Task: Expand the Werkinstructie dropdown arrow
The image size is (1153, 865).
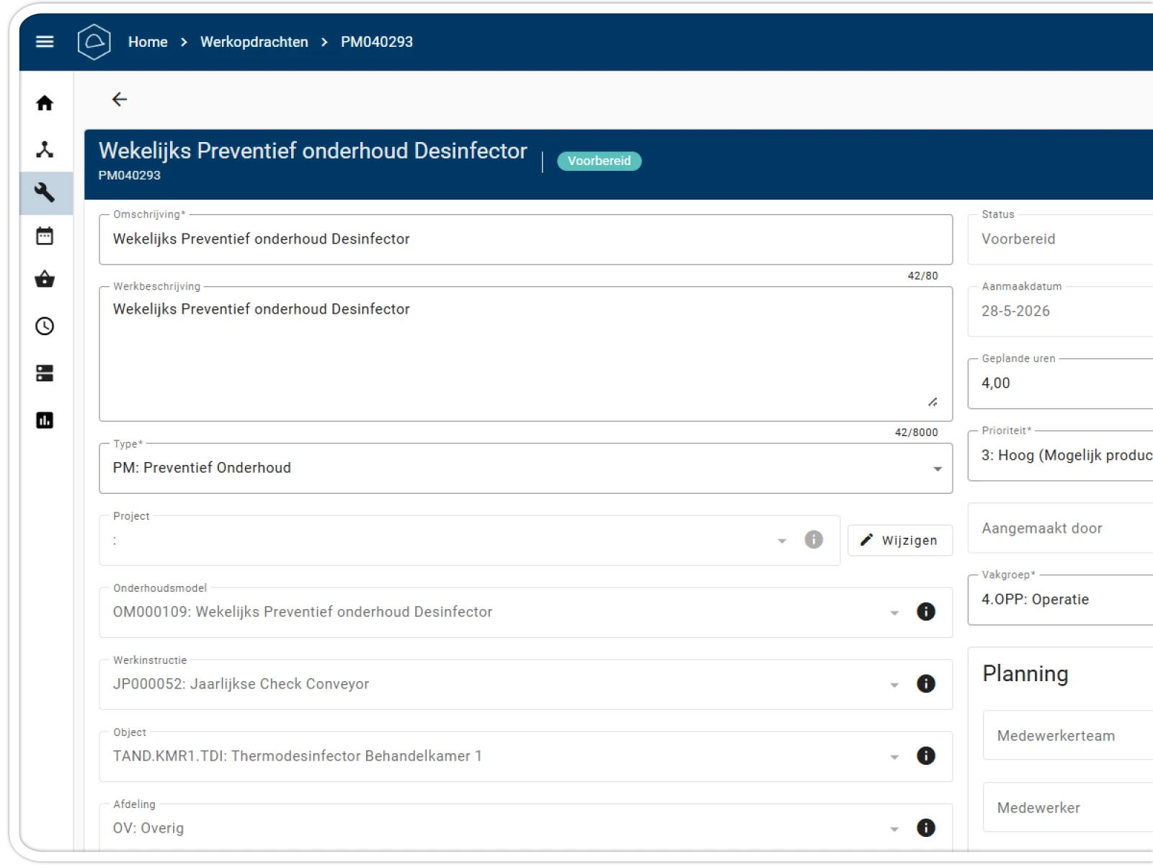Action: pyautogui.click(x=894, y=685)
